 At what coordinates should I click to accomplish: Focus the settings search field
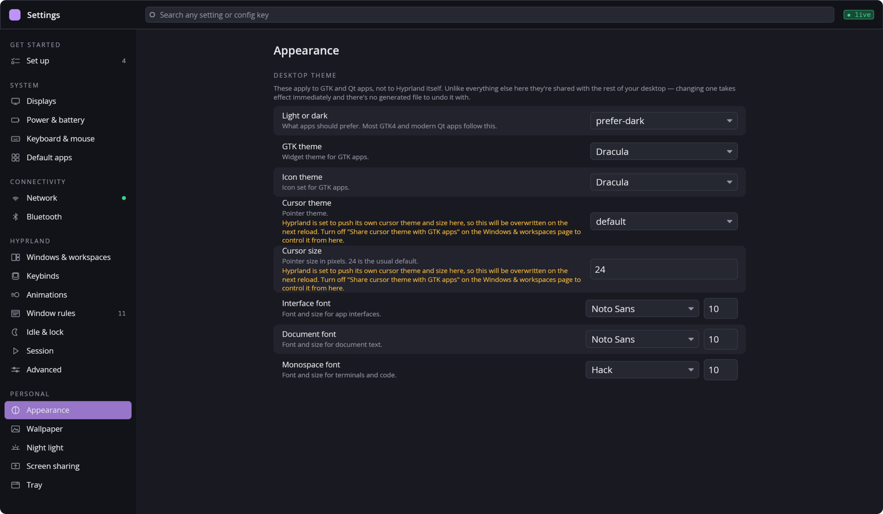pyautogui.click(x=490, y=15)
